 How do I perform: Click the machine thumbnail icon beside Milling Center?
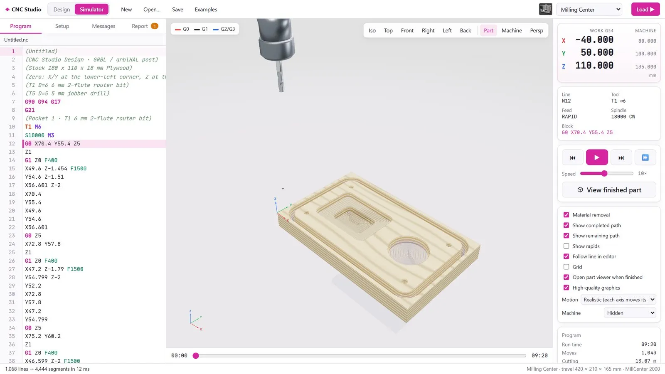pyautogui.click(x=545, y=9)
